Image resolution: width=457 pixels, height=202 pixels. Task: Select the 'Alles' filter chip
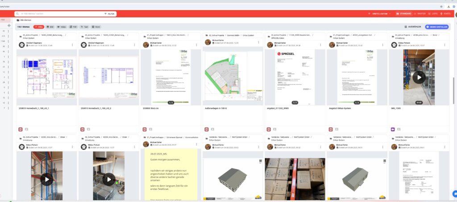coord(39,27)
